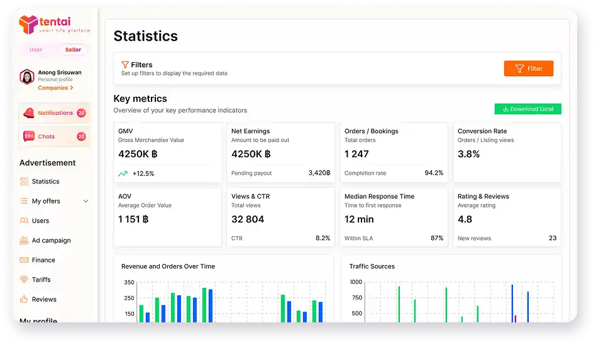The height and width of the screenshot is (345, 596).
Task: Click the tentai logo
Action: point(54,25)
